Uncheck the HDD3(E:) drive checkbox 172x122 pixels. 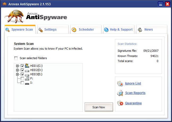coord(22,74)
